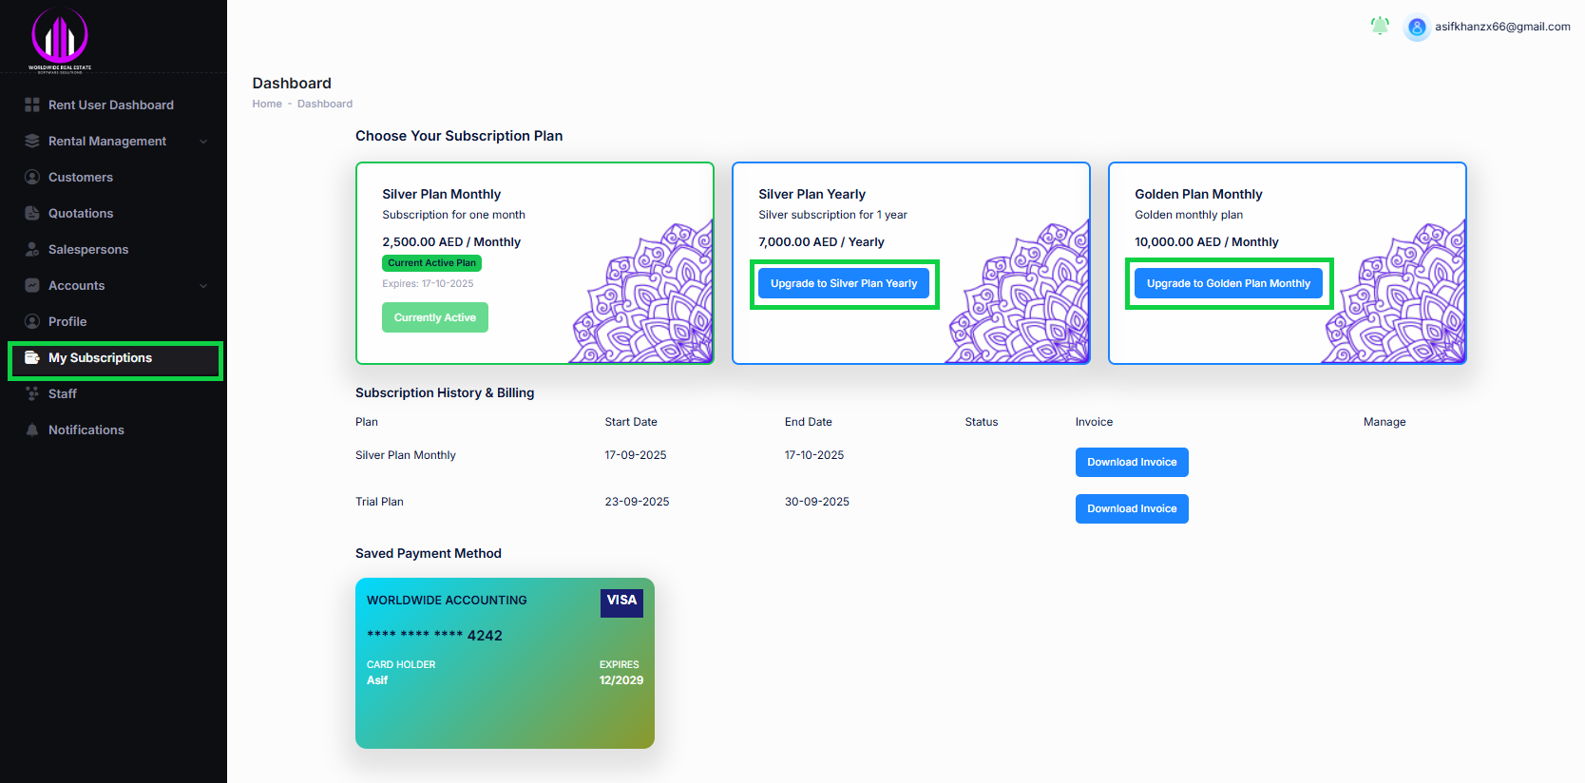Click the user avatar icon
1585x783 pixels.
1417,28
